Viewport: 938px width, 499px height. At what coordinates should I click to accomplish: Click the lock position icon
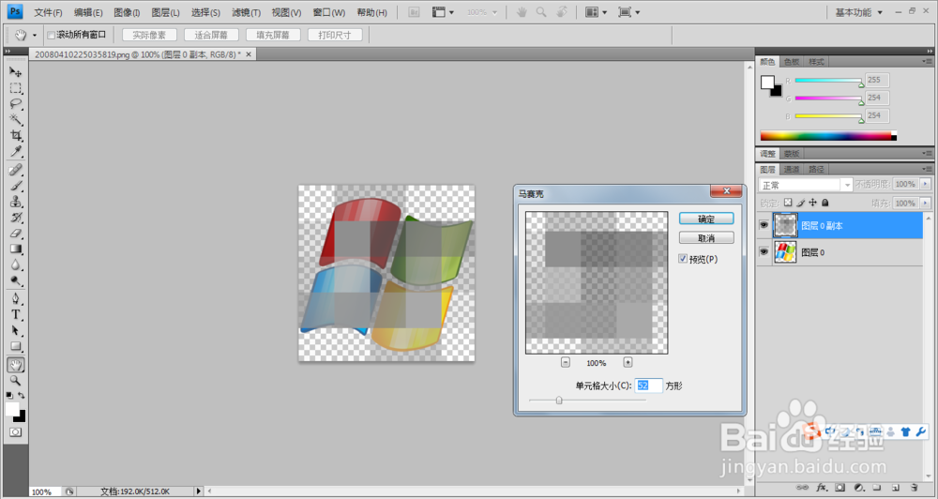click(x=812, y=203)
